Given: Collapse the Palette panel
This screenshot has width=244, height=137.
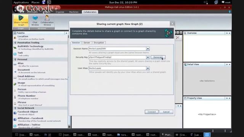Looking at the screenshot, I should pos(66,33).
